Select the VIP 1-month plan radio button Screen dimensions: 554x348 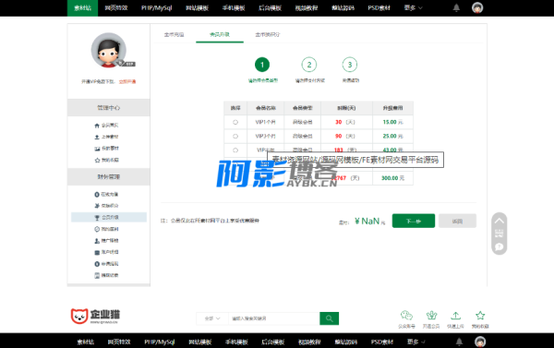[235, 122]
